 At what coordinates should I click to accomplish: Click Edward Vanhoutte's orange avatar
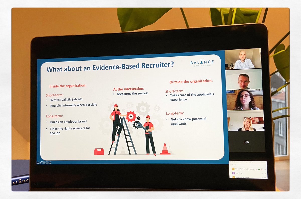(233, 169)
